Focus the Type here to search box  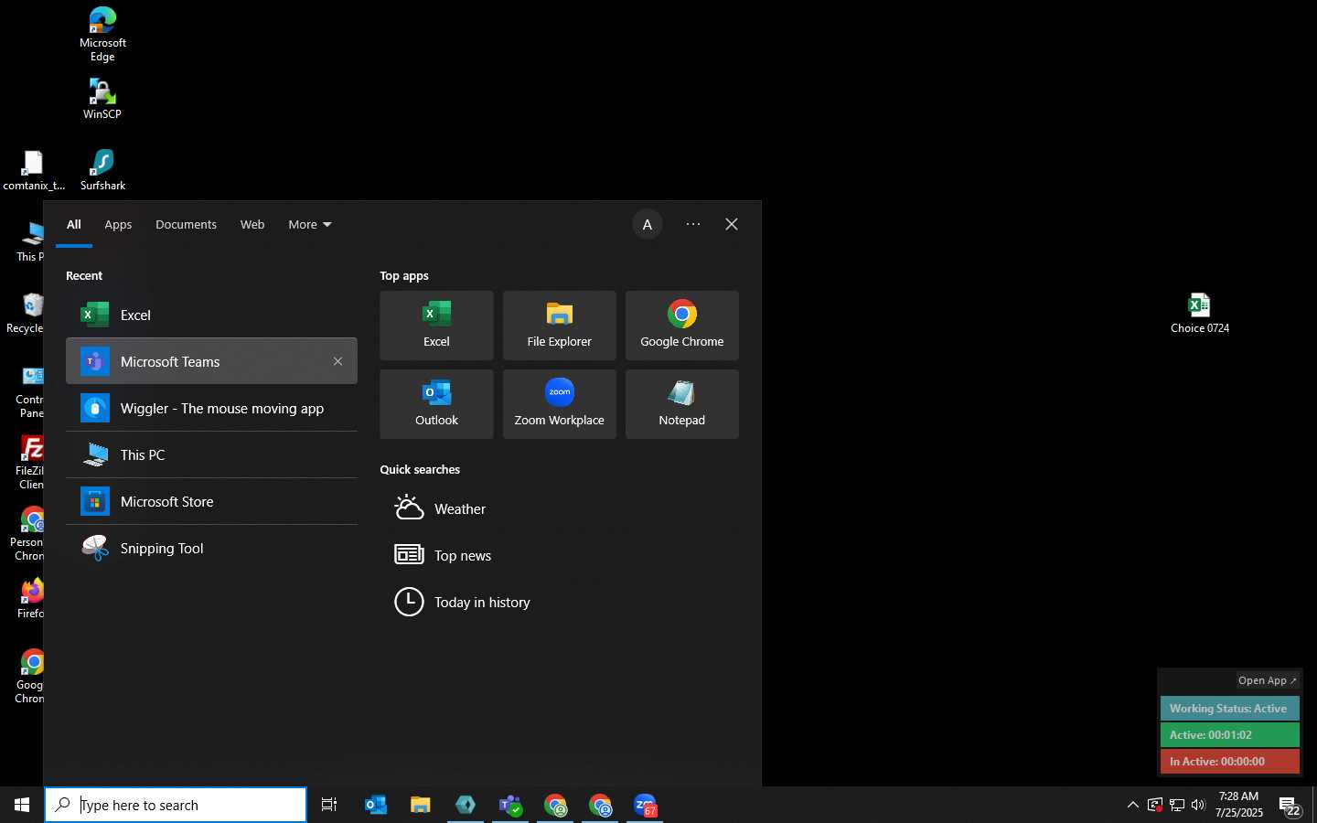[176, 805]
